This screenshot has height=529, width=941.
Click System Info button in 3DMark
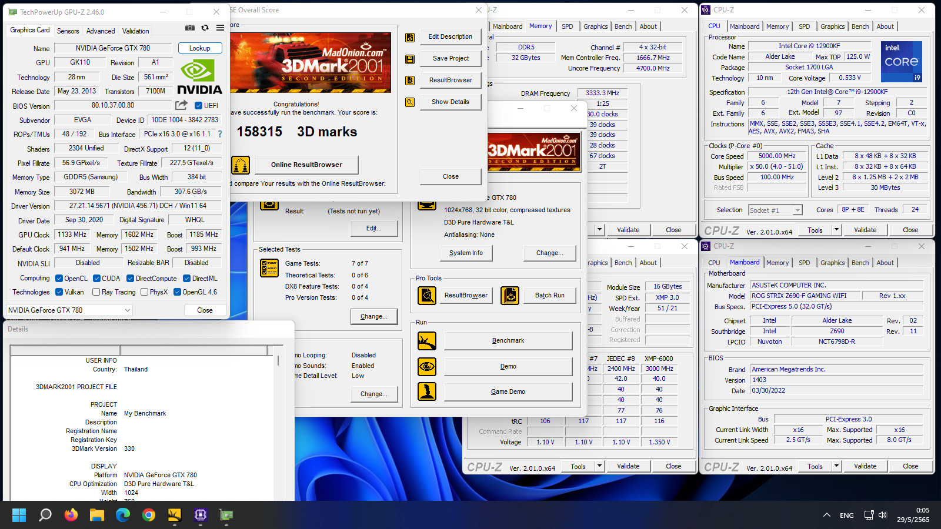(466, 253)
